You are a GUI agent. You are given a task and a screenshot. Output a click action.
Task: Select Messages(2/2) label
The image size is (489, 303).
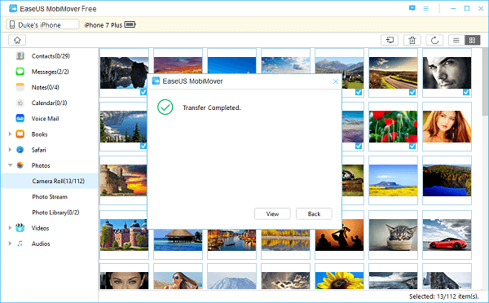click(x=50, y=72)
